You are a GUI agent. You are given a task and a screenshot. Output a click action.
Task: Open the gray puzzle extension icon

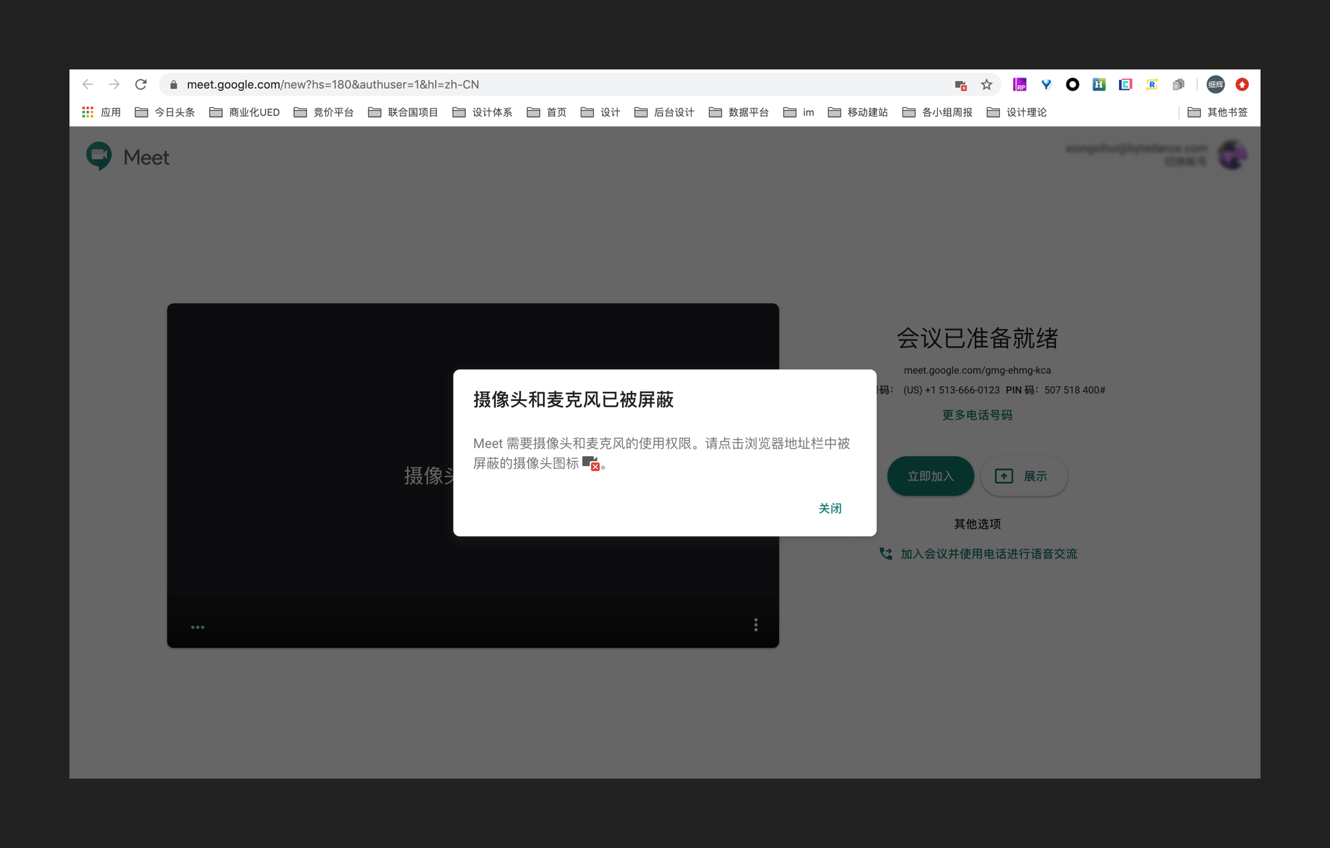tap(1178, 84)
